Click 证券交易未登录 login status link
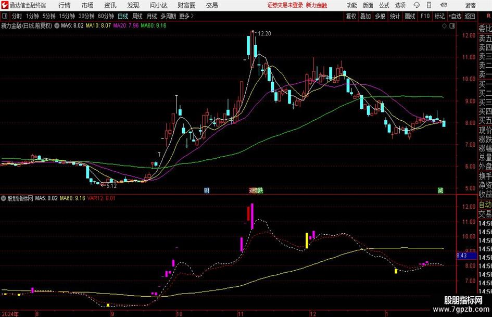The width and height of the screenshot is (492, 317). [x=285, y=5]
